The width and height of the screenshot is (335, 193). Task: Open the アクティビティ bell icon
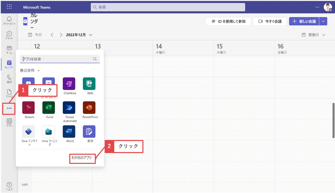pos(9,20)
